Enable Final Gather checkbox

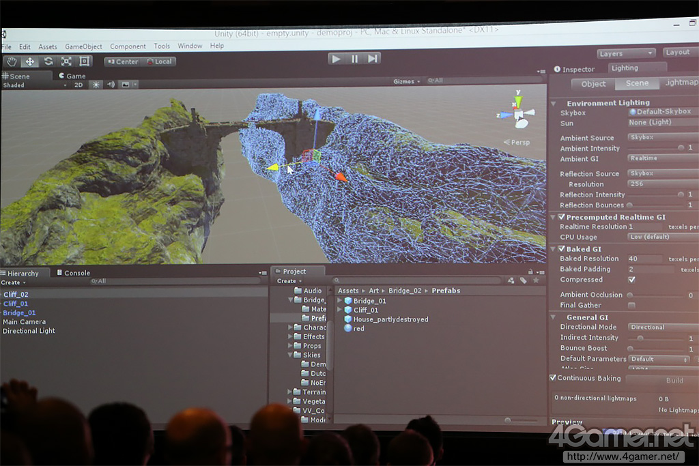(x=631, y=305)
